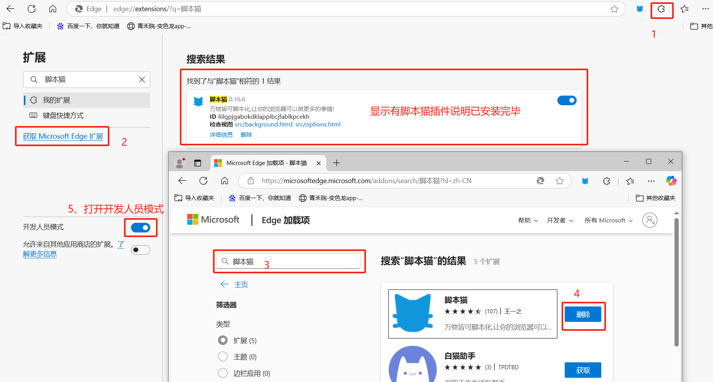Screen dimensions: 713x382
Task: Select 扩展 (5) radio filter
Action: point(223,340)
